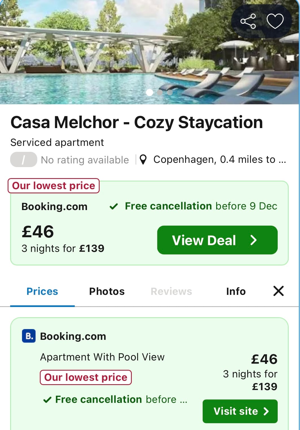Viewport: 300px width, 430px height.
Task: Expand the truncated Copenhagen distance text
Action: coord(281,159)
